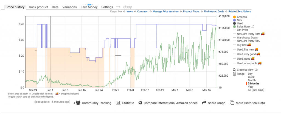Click the Sales Rank sort order icon

point(253,27)
